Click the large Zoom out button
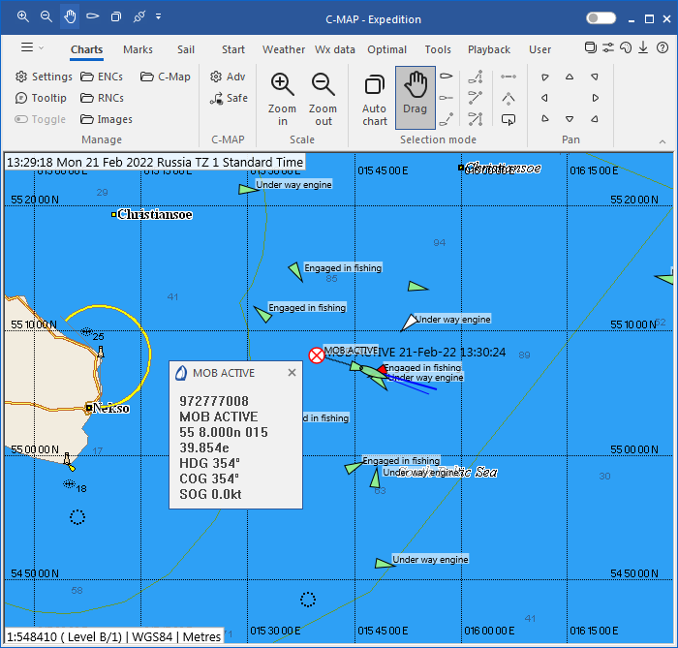The height and width of the screenshot is (648, 678). coord(323,99)
